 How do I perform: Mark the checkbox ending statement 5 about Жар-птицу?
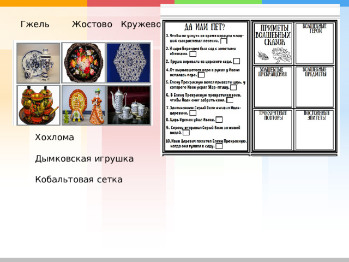[233, 87]
